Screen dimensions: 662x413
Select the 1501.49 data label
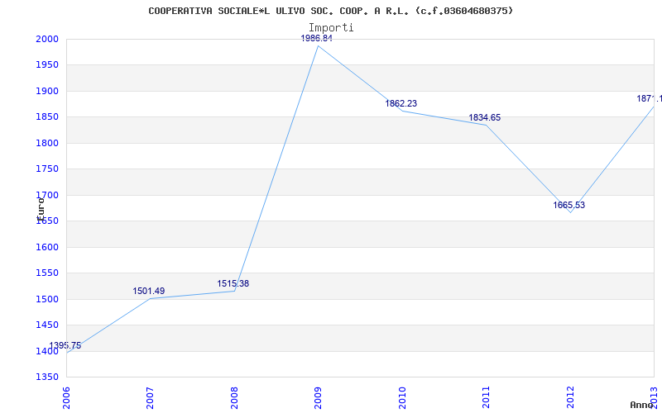coord(149,292)
